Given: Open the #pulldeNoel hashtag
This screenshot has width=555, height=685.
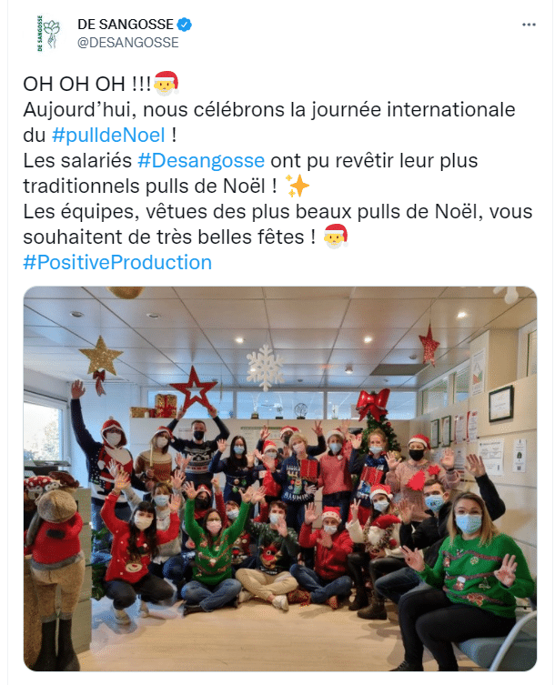Looking at the screenshot, I should (x=108, y=135).
